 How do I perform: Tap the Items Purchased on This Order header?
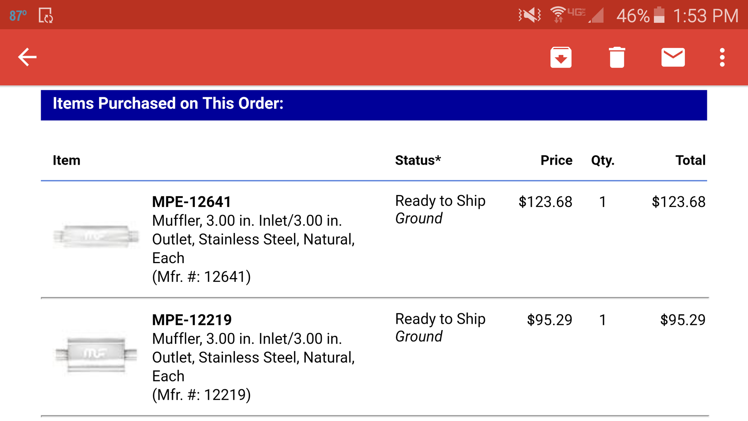point(168,104)
